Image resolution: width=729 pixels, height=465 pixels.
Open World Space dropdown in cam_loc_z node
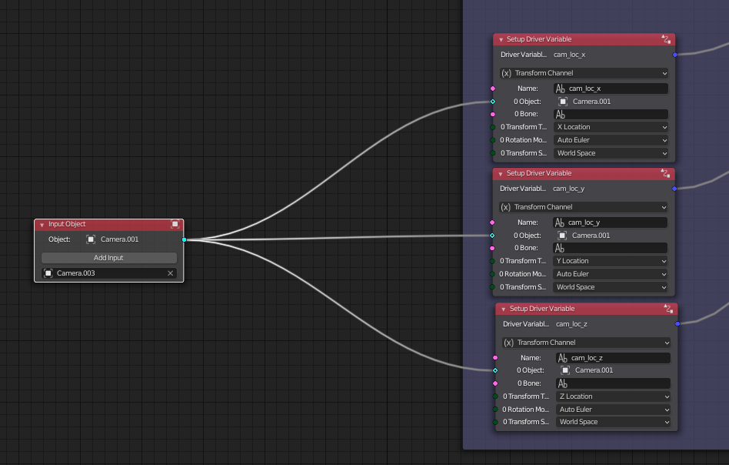[613, 422]
